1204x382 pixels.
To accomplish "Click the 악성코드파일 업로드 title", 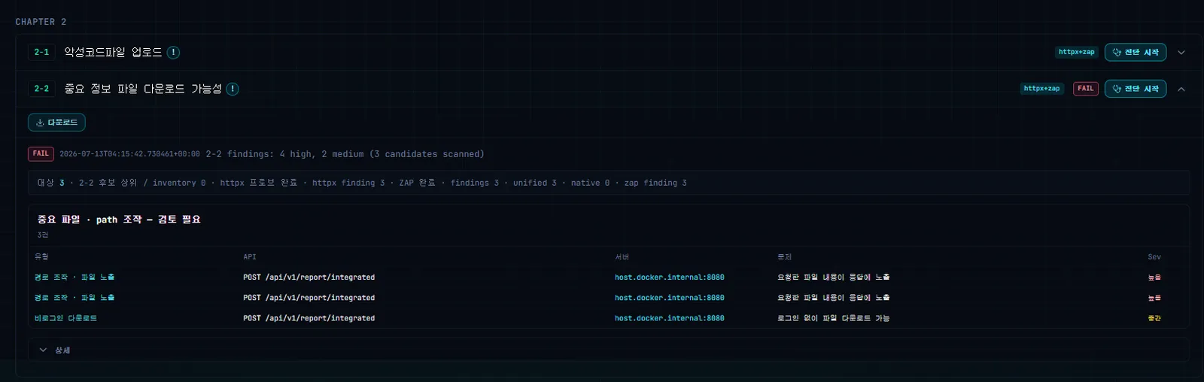I will click(113, 52).
